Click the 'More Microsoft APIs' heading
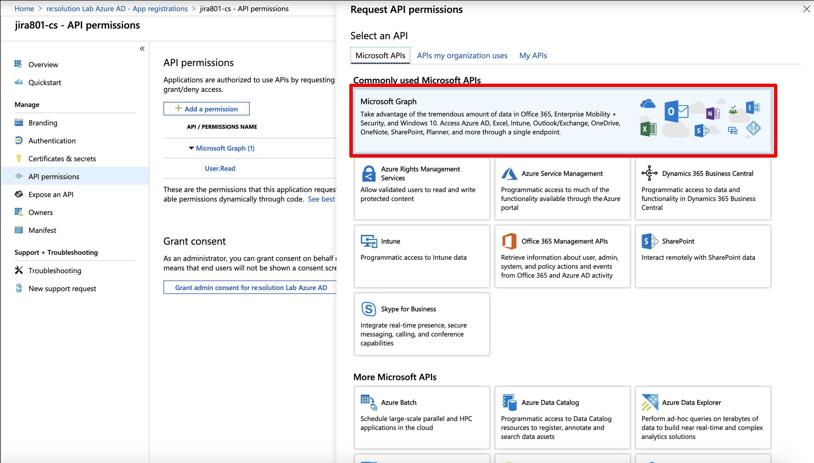 (395, 377)
